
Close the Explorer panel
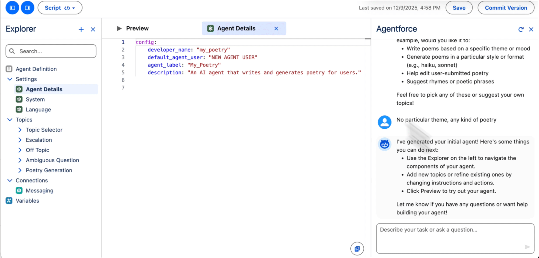tap(93, 29)
